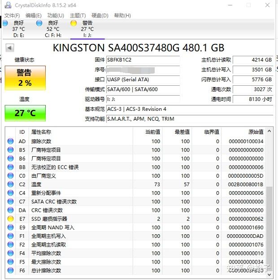Switch to the 37 °C D: E: disk tab
The width and height of the screenshot is (278, 280).
18,29
